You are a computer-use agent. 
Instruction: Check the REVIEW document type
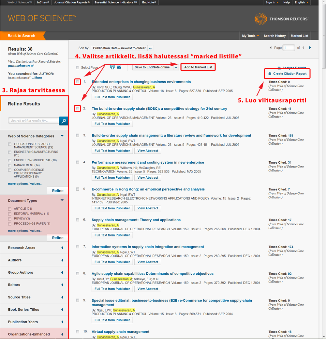coord(9,219)
